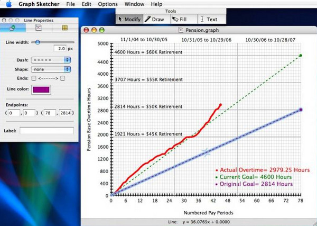Click the line width px value field
317x226 pixels.
pyautogui.click(x=60, y=49)
